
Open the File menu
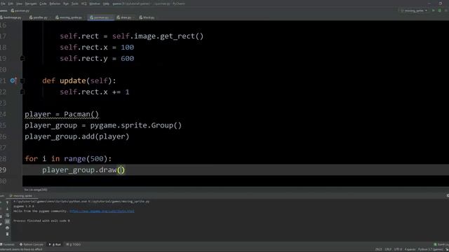click(3, 3)
